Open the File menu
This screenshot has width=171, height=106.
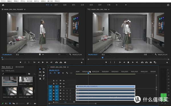coord(3,1)
